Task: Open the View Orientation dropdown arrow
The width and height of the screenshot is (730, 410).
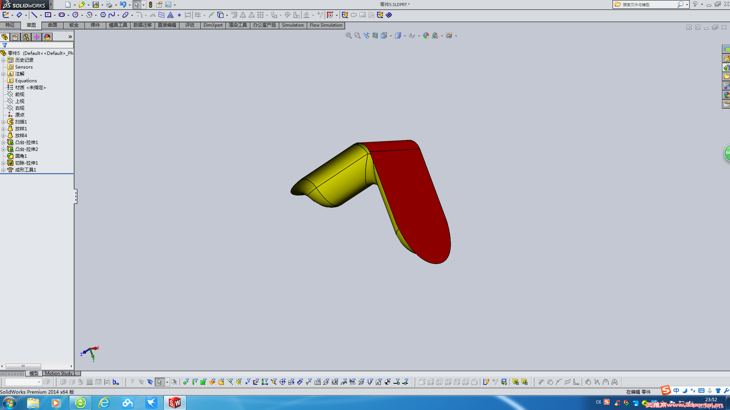Action: tap(391, 36)
